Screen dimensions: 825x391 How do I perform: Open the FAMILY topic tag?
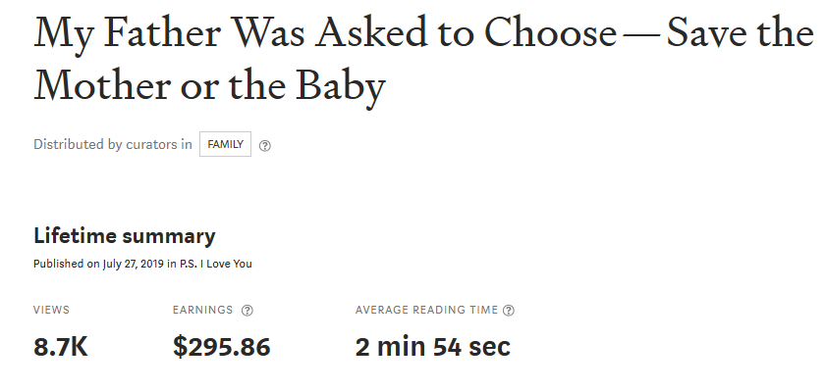click(225, 144)
